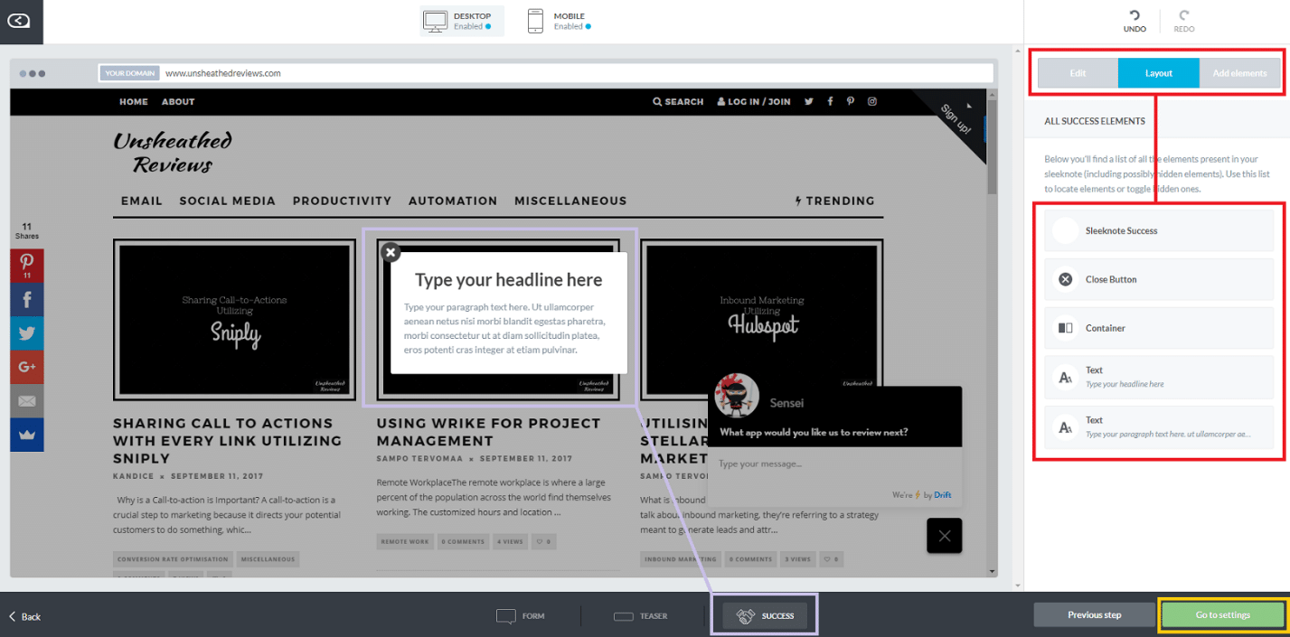Share on Facebook from side bar

tap(27, 300)
